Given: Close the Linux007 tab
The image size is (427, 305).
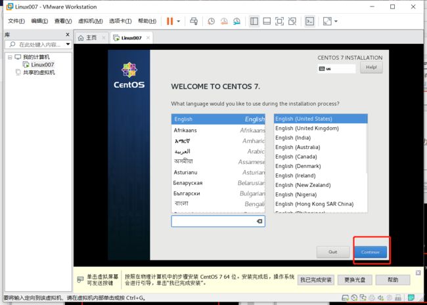Looking at the screenshot, I should point(148,38).
